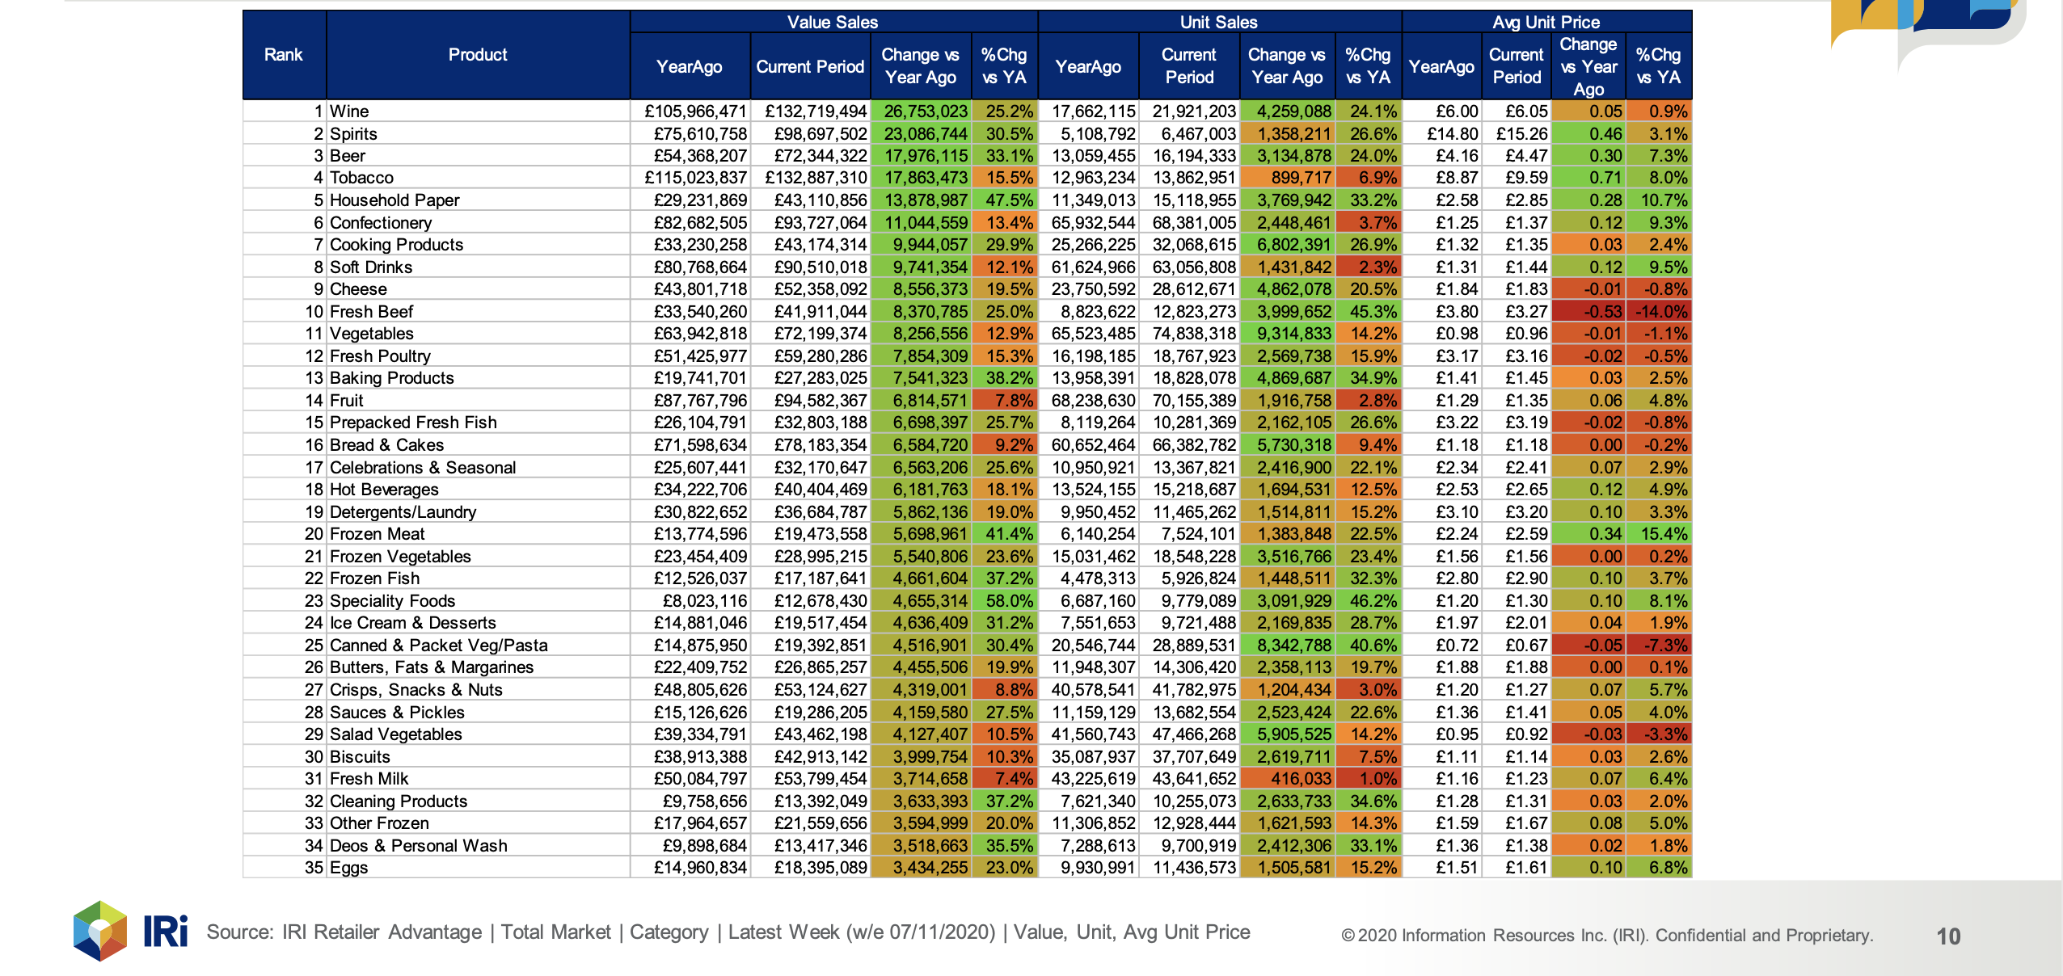Select the Spirits product cell

478,134
